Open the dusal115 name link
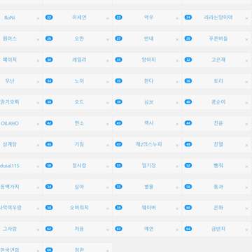Image resolution: width=252 pixels, height=252 pixels. point(10,166)
